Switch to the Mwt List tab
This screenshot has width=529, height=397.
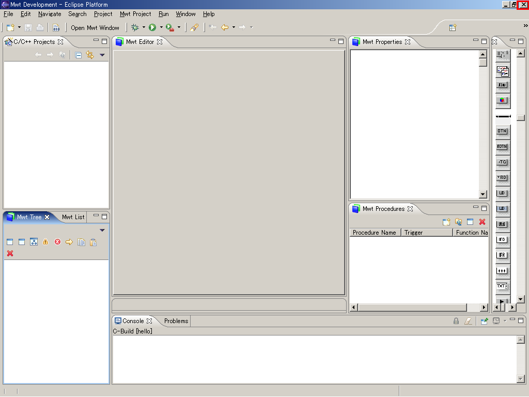point(73,217)
